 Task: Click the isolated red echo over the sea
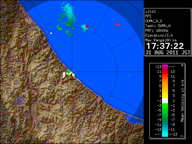[x=118, y=25]
